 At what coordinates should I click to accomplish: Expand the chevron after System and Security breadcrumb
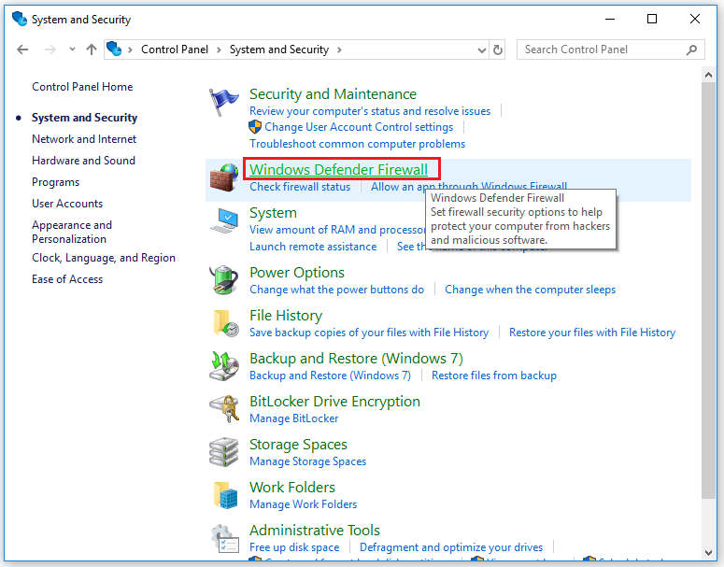click(x=339, y=50)
